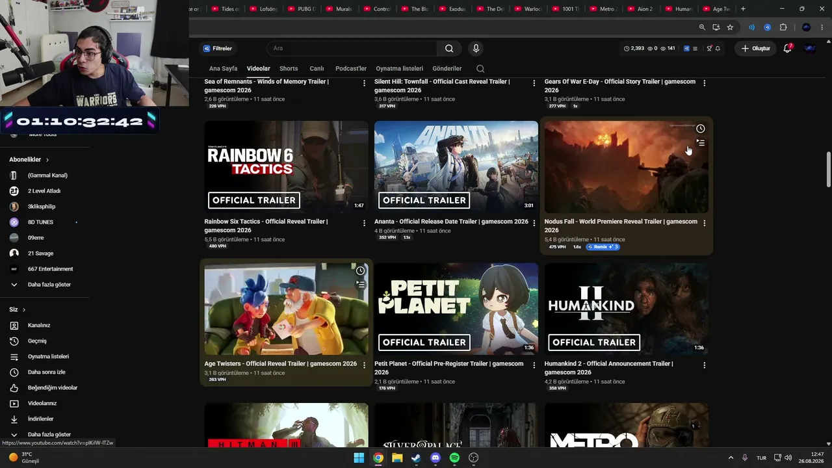832x468 pixels.
Task: Switch to the Ana Sayfa channel tab
Action: [x=223, y=68]
